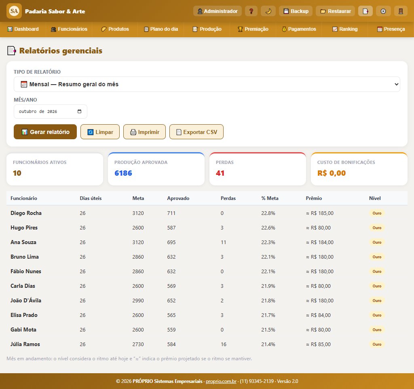
Task: Click João D'Ávila row name
Action: click(x=26, y=300)
